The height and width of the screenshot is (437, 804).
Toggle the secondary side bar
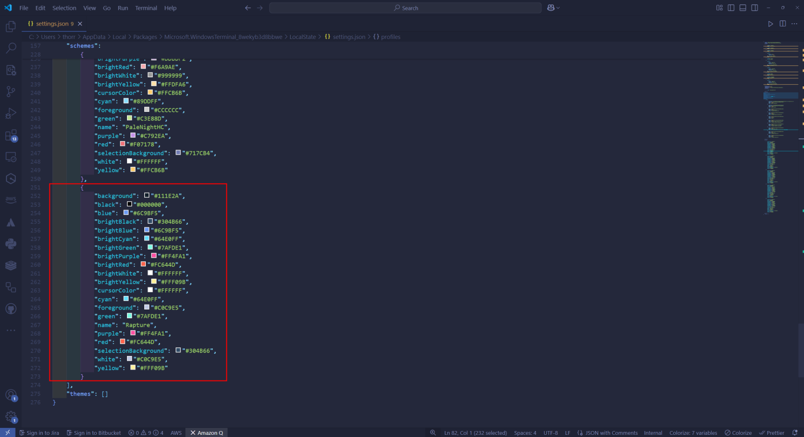[x=755, y=8]
